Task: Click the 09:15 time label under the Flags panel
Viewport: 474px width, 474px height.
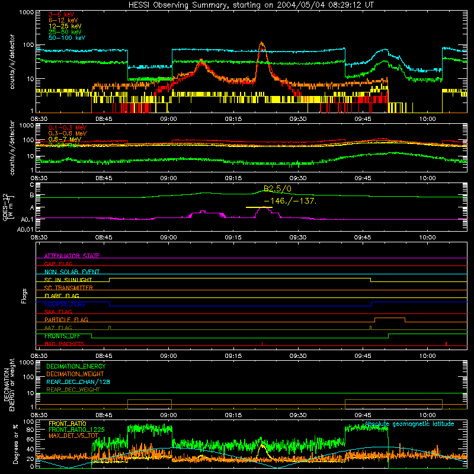Action: [233, 356]
